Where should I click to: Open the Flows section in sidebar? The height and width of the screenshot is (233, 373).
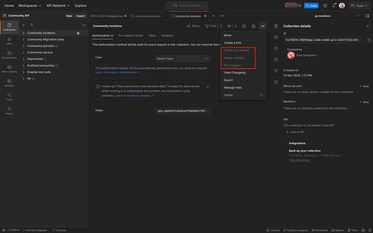[x=9, y=96]
